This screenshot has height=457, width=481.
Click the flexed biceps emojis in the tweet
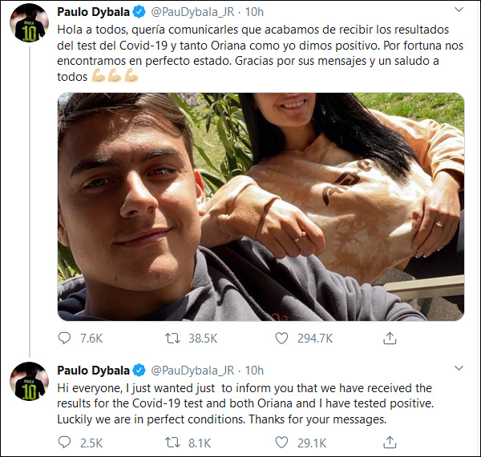point(115,78)
